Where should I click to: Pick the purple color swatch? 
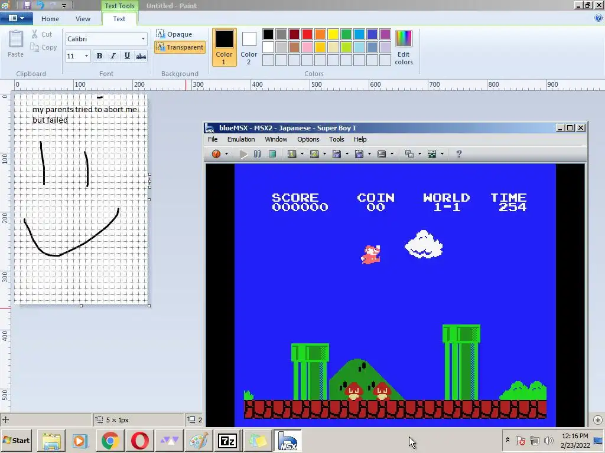(385, 34)
